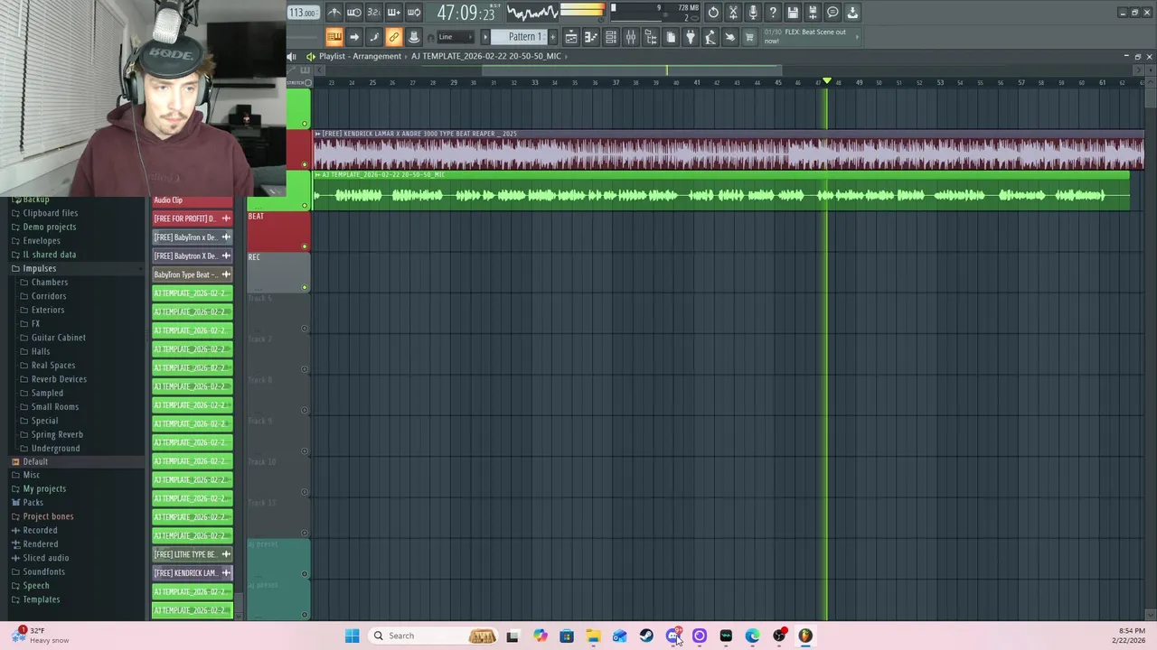Viewport: 1157px width, 650px height.
Task: Mute the REC track green dot
Action: click(305, 287)
